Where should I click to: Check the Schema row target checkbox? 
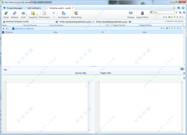click(x=109, y=32)
